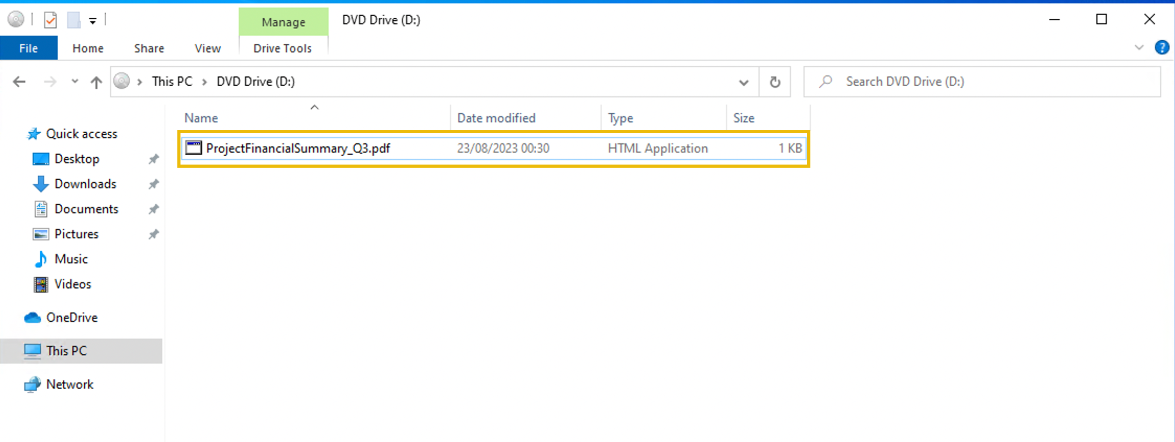This screenshot has width=1175, height=442.
Task: Open the Help question mark icon
Action: [x=1161, y=48]
